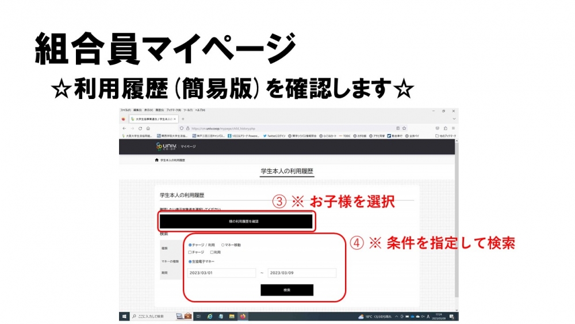Open the Firefox hamburger menu
Screen dimensions: 575x324
(454, 128)
